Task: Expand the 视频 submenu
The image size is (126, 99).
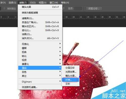Action: (x=40, y=60)
